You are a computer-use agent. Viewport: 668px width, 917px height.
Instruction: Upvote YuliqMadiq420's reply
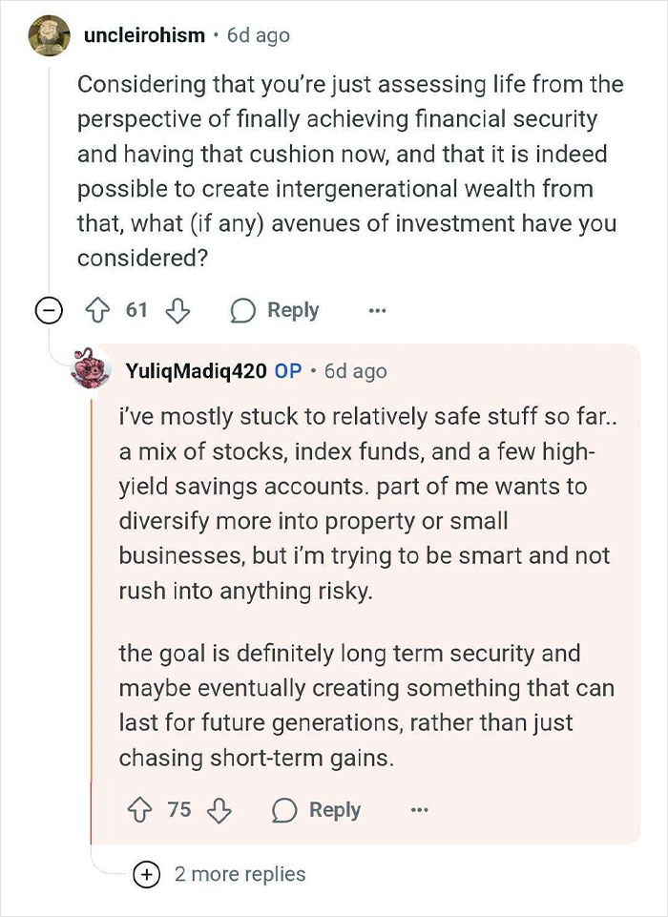pyautogui.click(x=141, y=810)
